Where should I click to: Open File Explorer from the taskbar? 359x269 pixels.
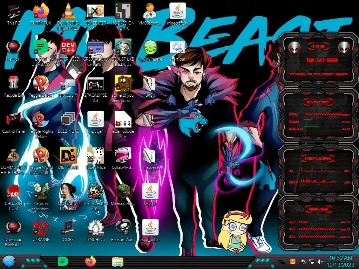pos(118,262)
